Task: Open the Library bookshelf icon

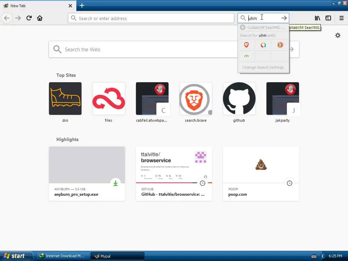Action: [x=317, y=18]
